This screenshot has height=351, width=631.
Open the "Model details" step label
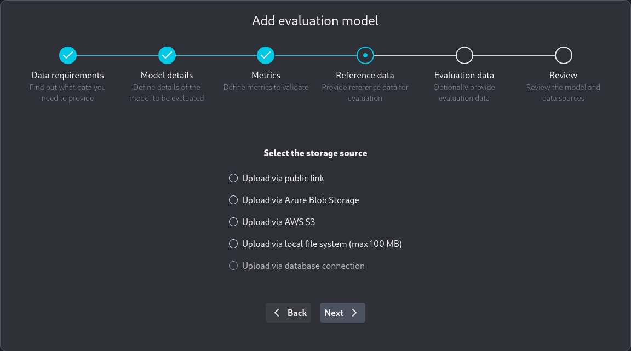click(167, 76)
